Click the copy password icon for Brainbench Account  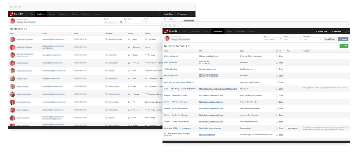pyautogui.click(x=277, y=56)
